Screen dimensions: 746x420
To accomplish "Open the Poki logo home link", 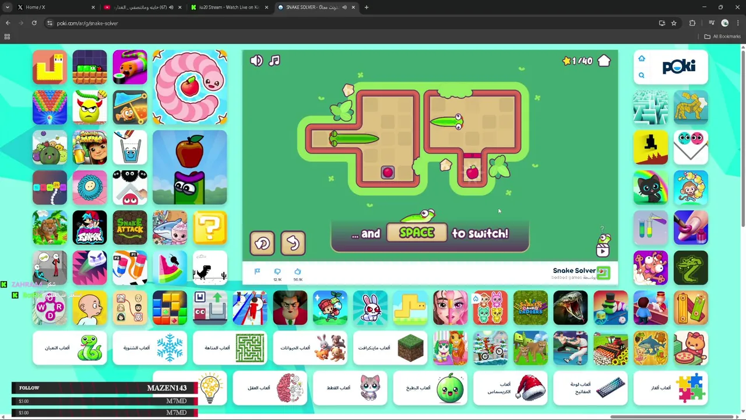I will coord(678,66).
